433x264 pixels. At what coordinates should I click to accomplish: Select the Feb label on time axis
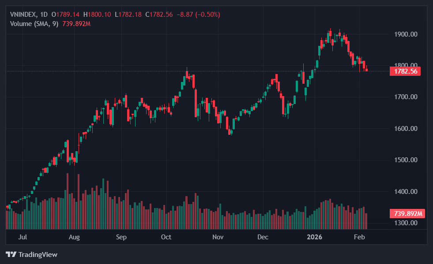(x=359, y=237)
